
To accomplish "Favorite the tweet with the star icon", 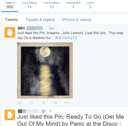I will [x=44, y=103].
